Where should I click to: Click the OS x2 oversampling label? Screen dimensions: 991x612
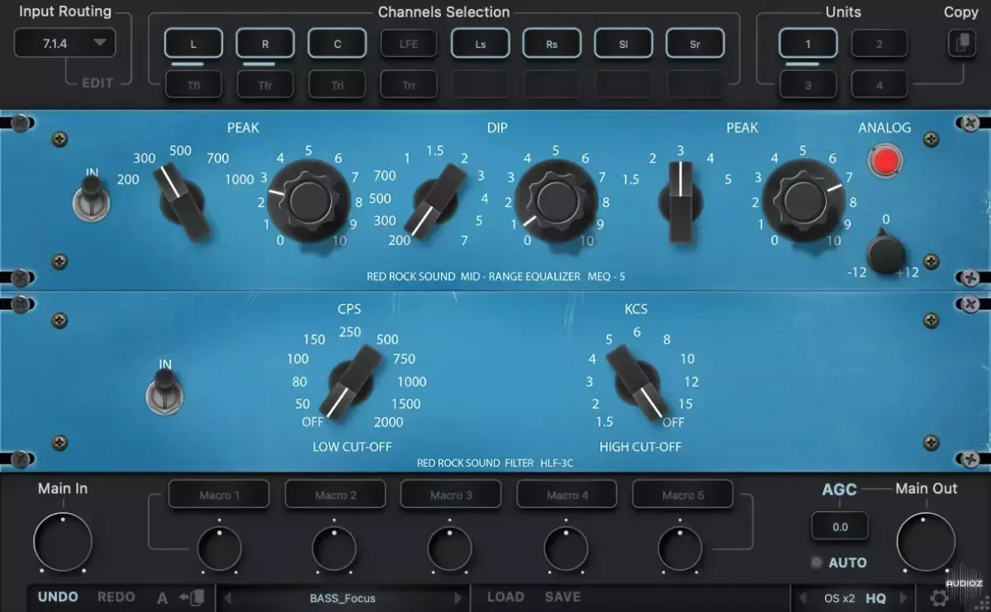[x=839, y=598]
